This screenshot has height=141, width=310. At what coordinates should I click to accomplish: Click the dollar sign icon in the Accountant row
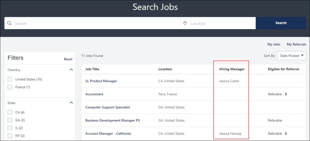pyautogui.click(x=286, y=94)
